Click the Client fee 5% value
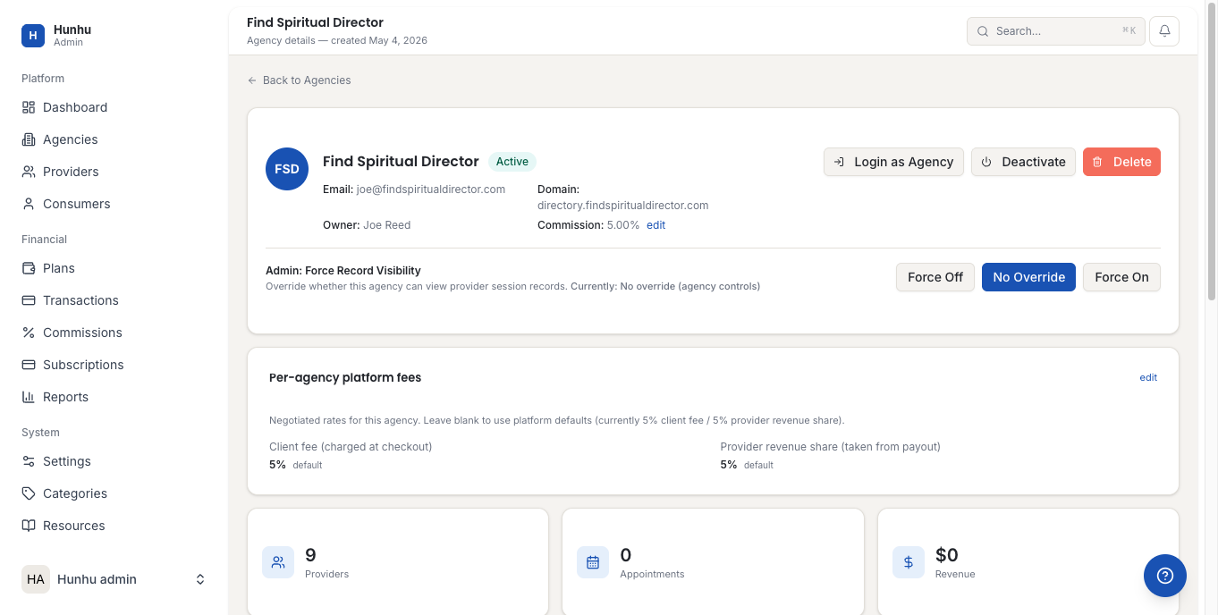The image size is (1218, 615). 277,465
